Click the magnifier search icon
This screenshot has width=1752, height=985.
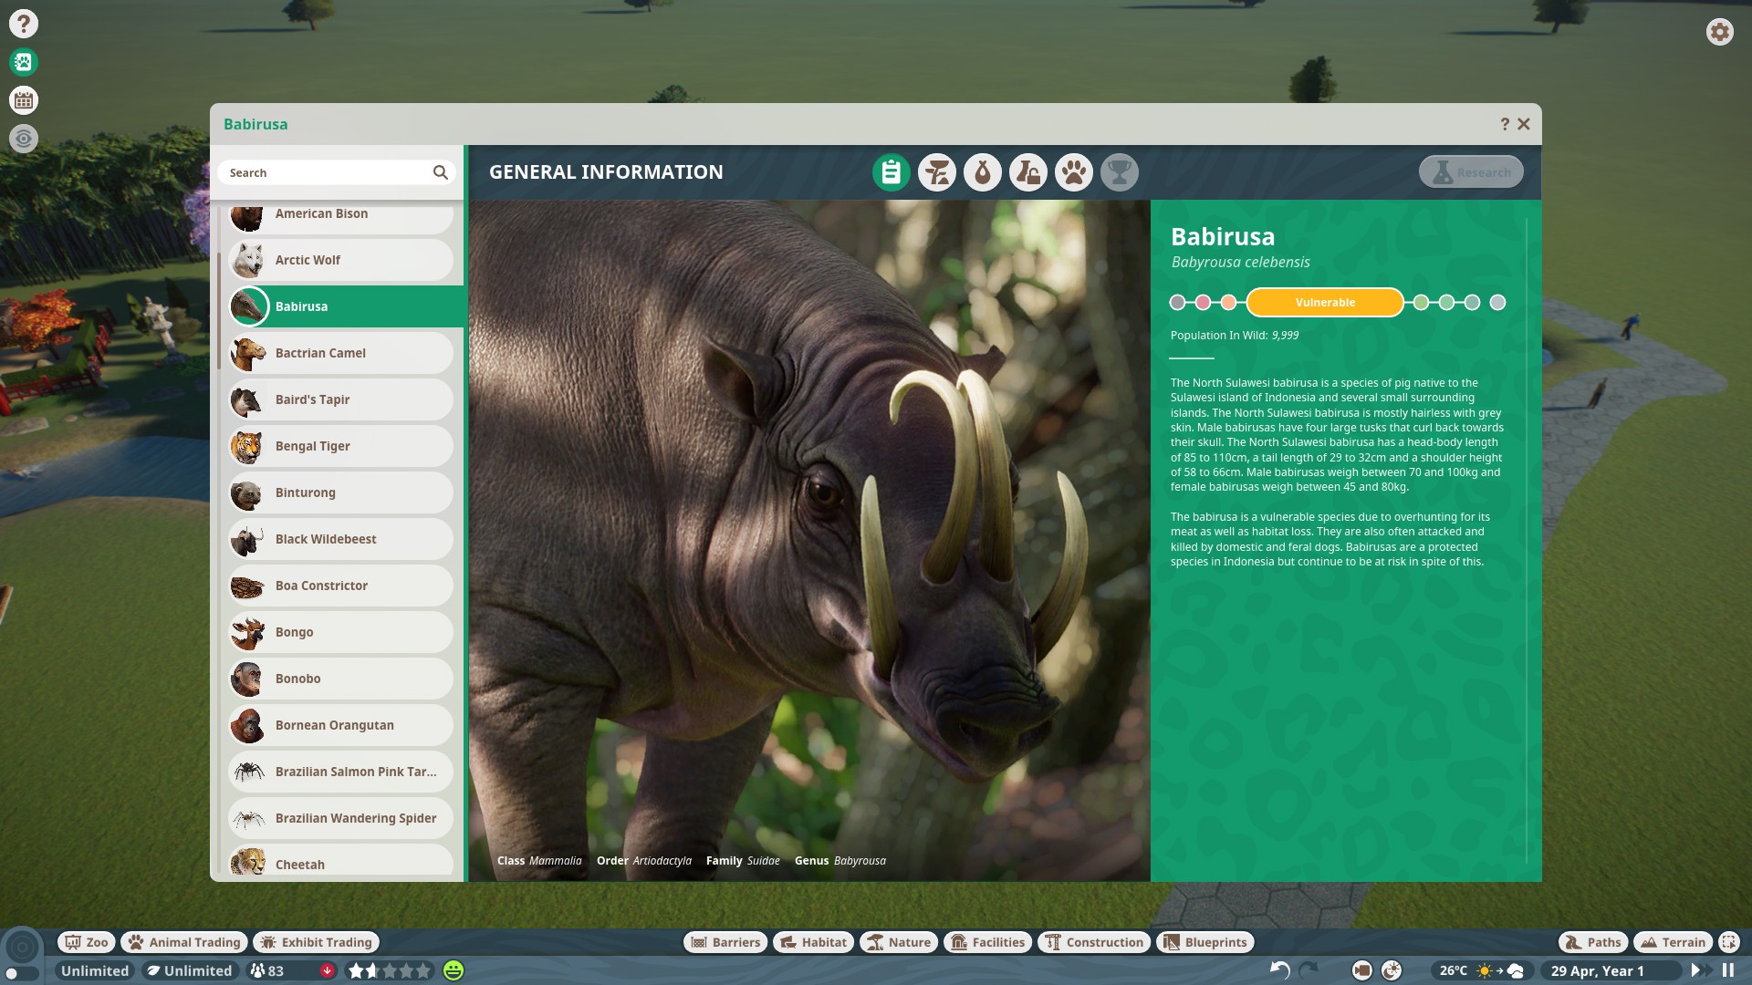tap(441, 172)
